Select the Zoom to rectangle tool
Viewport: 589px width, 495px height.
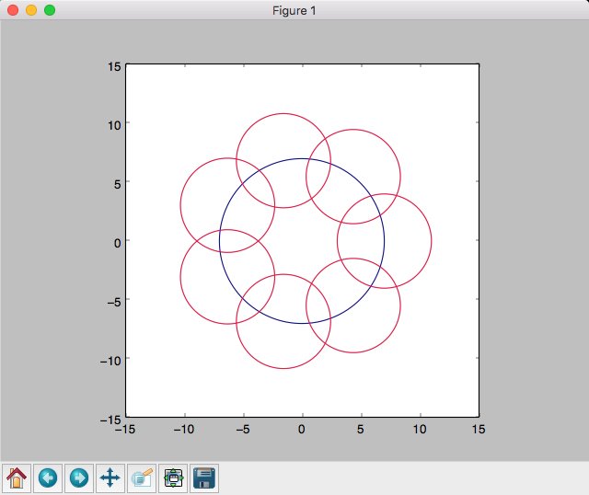click(142, 478)
